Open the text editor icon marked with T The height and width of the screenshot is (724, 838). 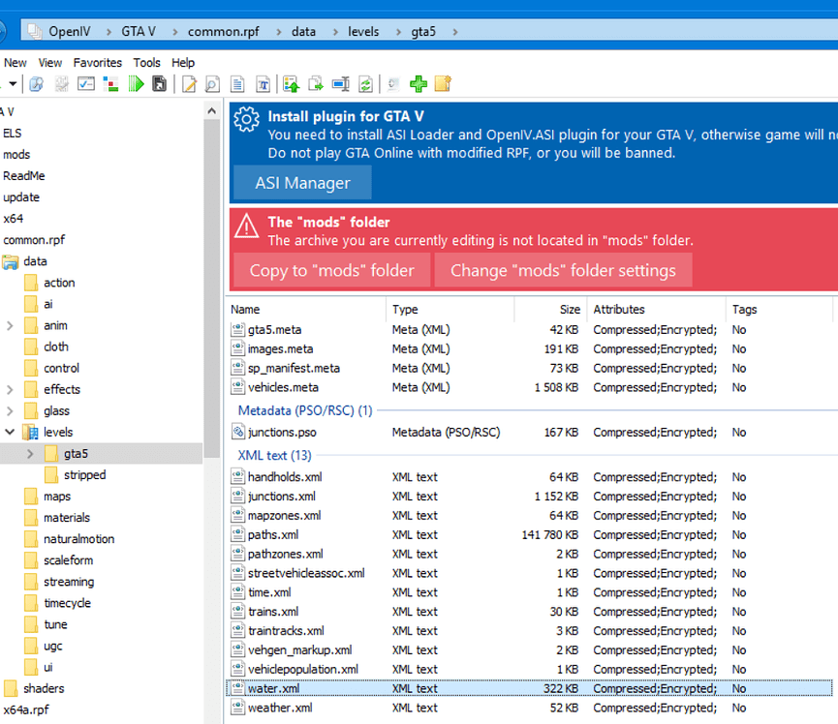pyautogui.click(x=263, y=84)
